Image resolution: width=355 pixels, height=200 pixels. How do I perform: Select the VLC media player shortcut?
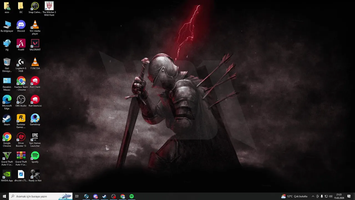[x=35, y=28]
